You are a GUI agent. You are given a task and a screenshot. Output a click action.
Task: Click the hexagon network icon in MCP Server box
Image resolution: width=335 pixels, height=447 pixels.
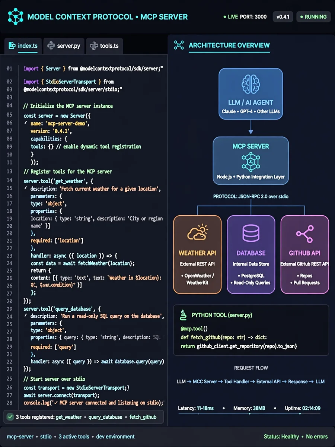251,161
